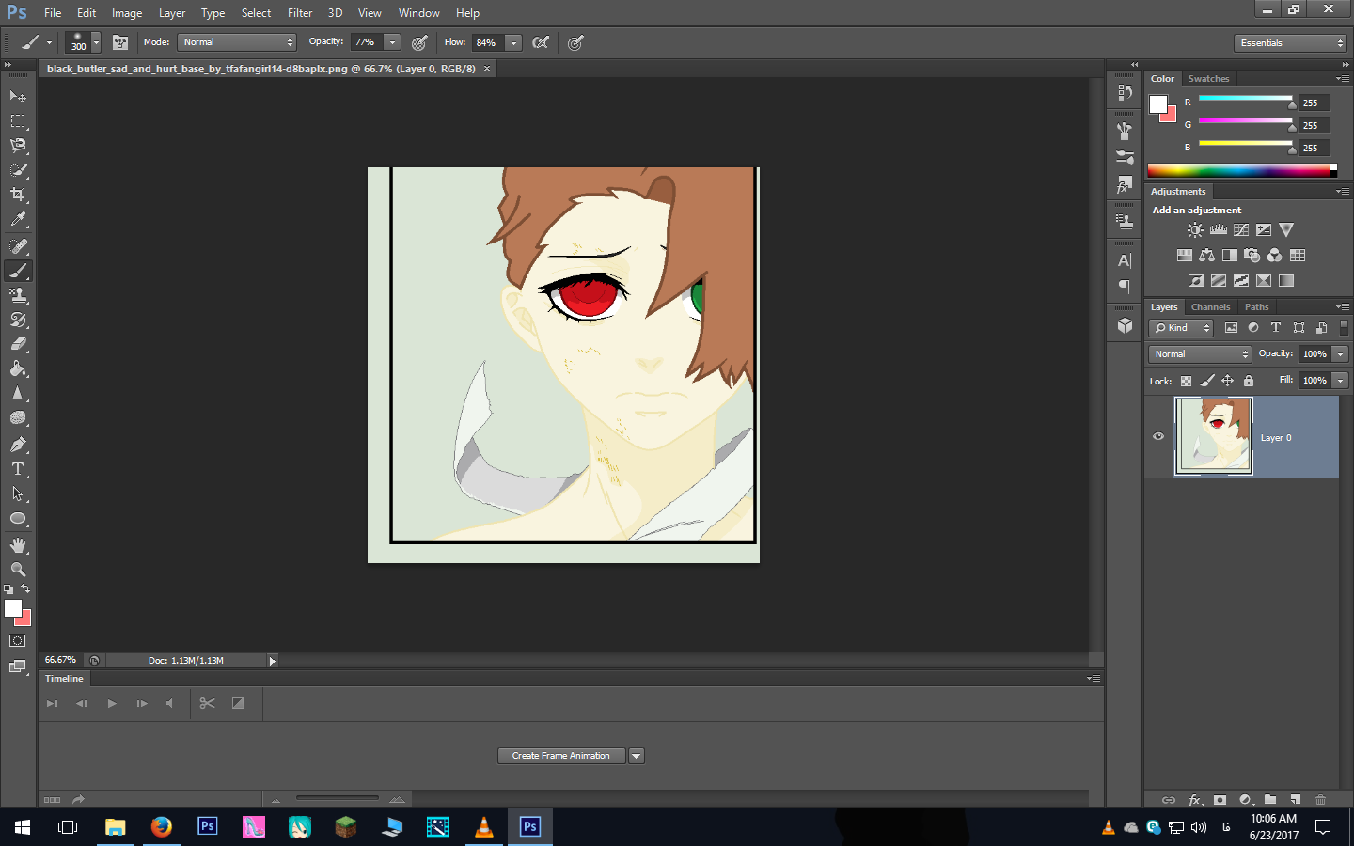Viewport: 1354px width, 846px height.
Task: Switch to the Paths tab
Action: pos(1256,307)
